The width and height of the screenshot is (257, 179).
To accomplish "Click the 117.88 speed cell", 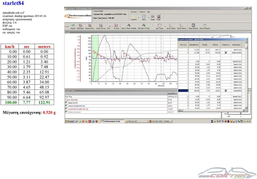I will (x=194, y=53).
